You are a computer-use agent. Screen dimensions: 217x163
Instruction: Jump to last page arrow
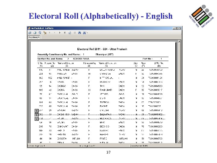(x=64, y=33)
